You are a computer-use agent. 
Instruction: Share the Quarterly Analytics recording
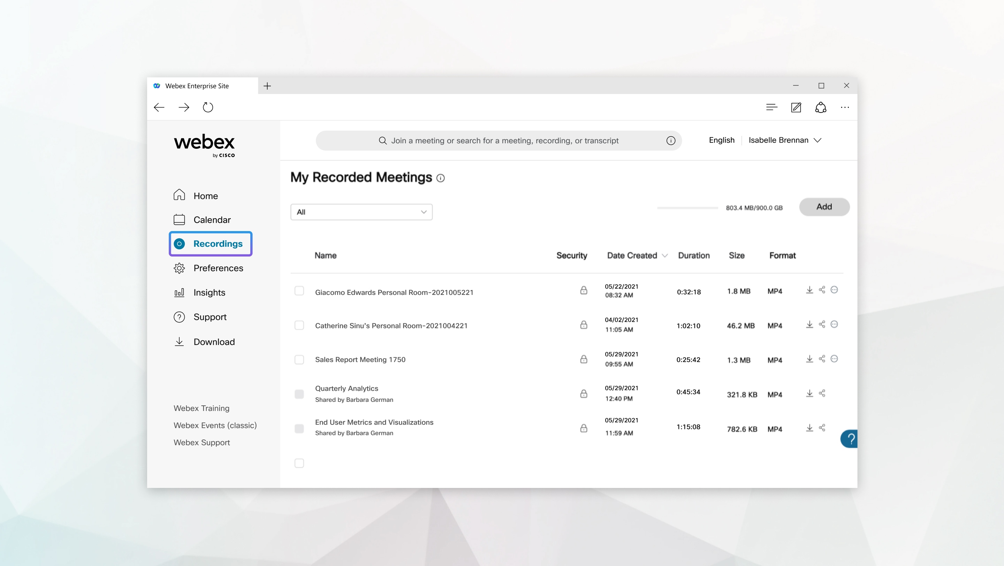pos(822,393)
